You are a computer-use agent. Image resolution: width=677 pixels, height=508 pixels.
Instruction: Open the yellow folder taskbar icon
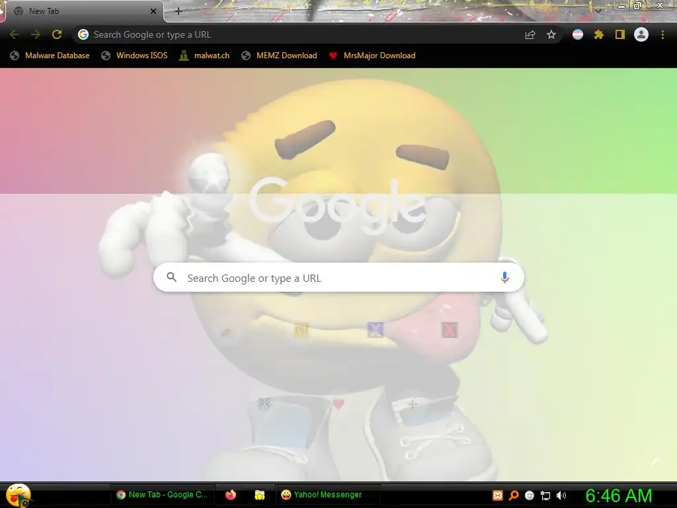[259, 495]
